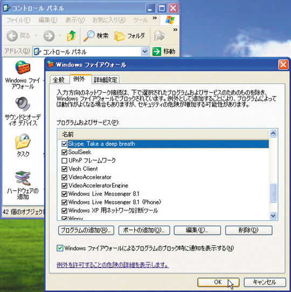Click the プログラムの追加(R)... button
This screenshot has height=292, width=291.
click(86, 230)
